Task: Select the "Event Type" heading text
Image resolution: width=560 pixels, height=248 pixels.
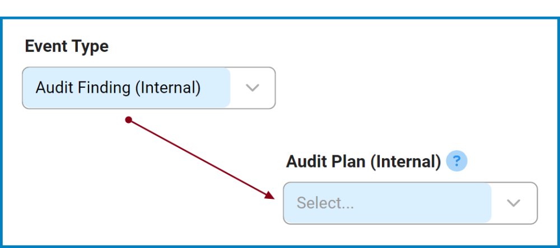Action: click(x=67, y=46)
